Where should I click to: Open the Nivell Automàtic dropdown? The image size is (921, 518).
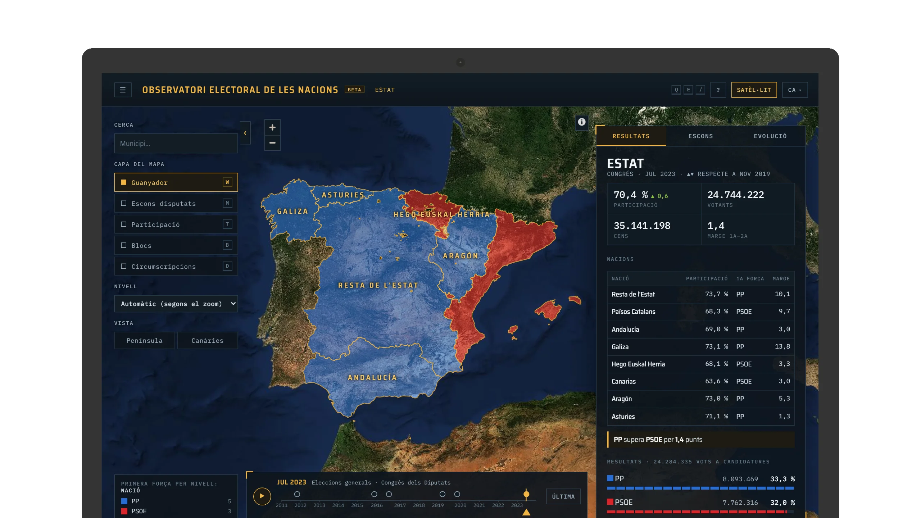coord(176,304)
